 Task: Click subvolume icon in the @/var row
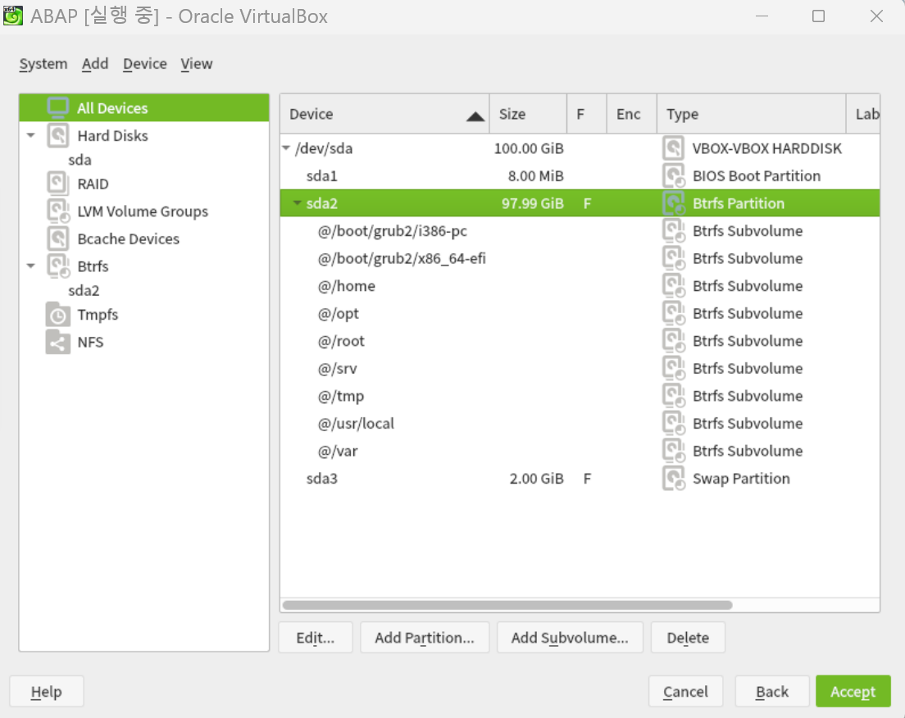coord(674,451)
